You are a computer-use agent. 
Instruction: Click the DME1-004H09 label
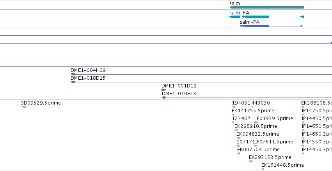[x=88, y=70]
